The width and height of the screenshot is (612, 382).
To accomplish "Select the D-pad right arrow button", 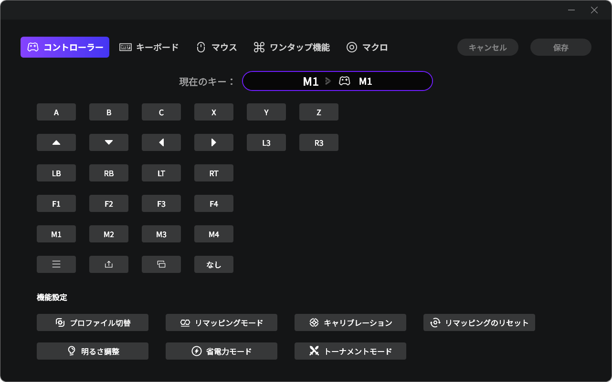I will pyautogui.click(x=214, y=142).
